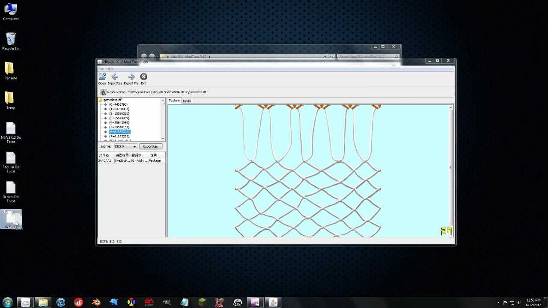Select NBA 2K12 Do To.txt file

pos(11,133)
